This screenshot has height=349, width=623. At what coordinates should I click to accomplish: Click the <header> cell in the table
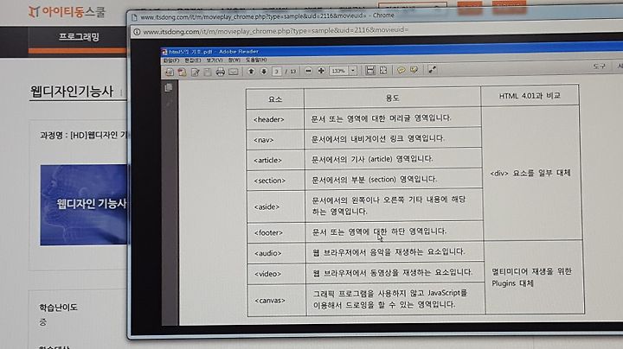pos(275,119)
